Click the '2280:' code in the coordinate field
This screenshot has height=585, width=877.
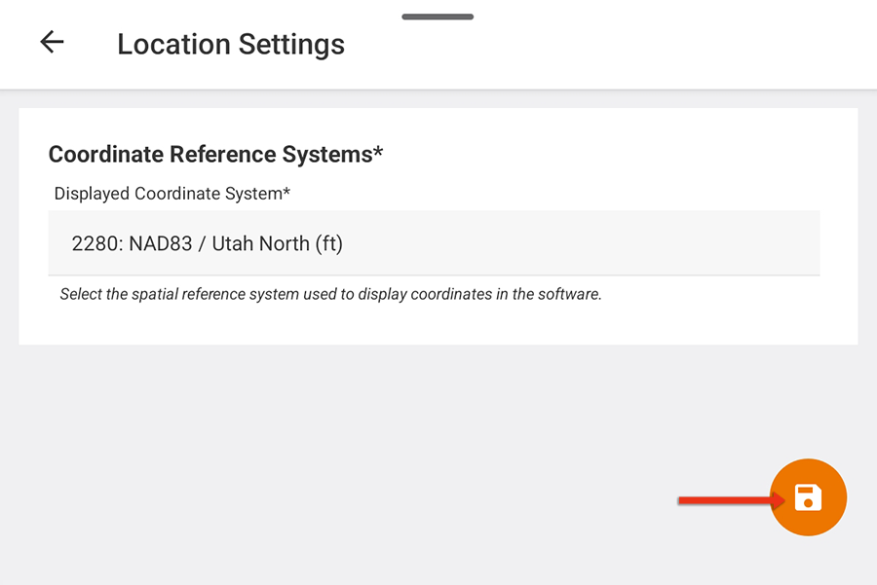pos(97,243)
